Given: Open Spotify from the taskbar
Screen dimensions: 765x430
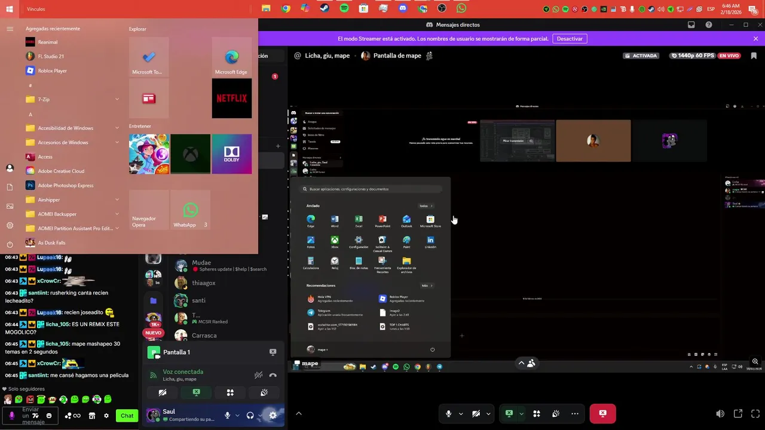Looking at the screenshot, I should click(344, 8).
